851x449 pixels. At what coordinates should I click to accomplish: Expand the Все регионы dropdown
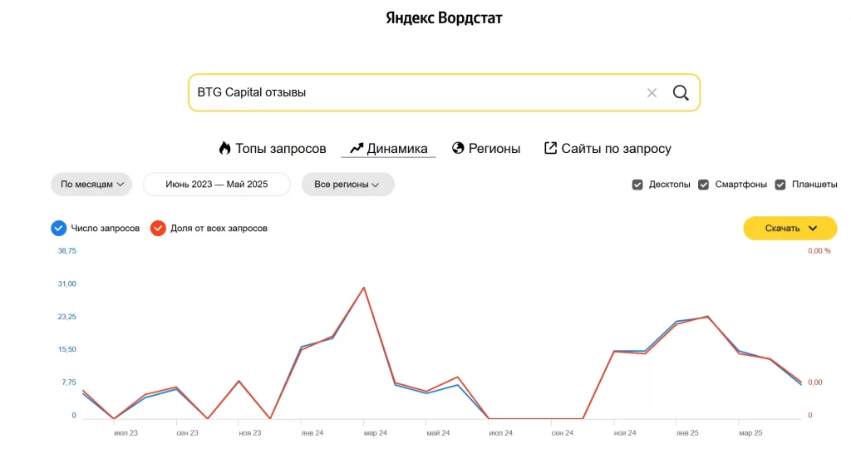(x=348, y=184)
